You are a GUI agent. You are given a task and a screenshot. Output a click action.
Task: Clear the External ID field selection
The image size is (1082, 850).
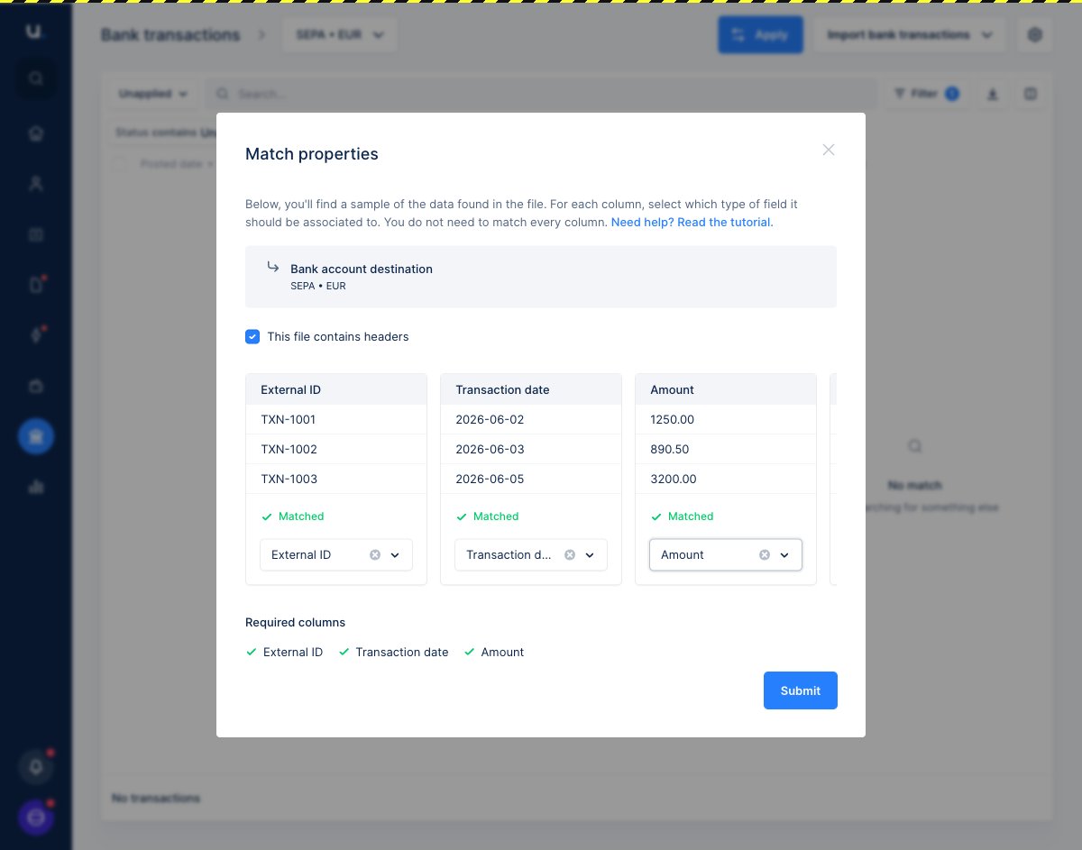[375, 555]
